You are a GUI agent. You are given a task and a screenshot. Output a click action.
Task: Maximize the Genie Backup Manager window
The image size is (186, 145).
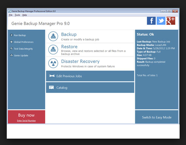(x=169, y=11)
